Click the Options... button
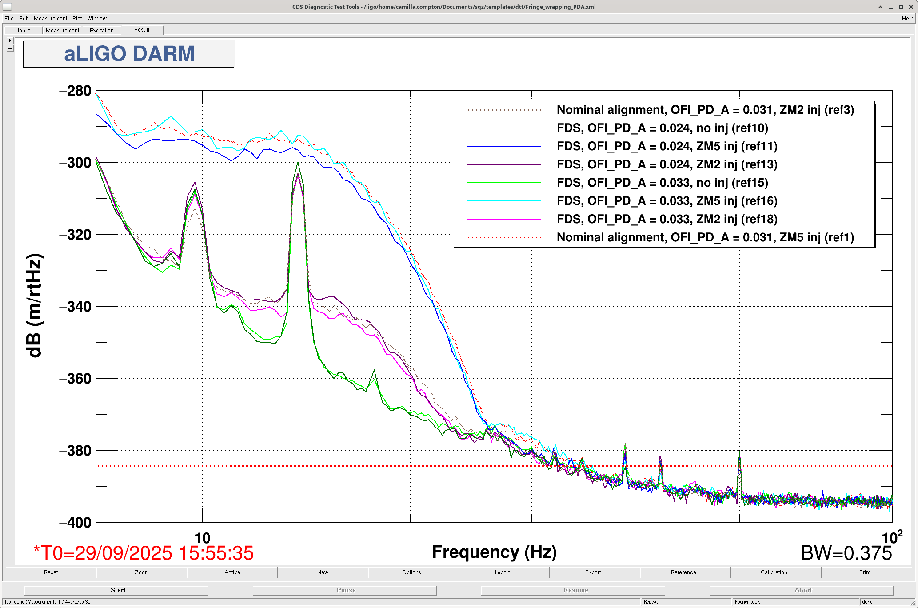 (413, 572)
